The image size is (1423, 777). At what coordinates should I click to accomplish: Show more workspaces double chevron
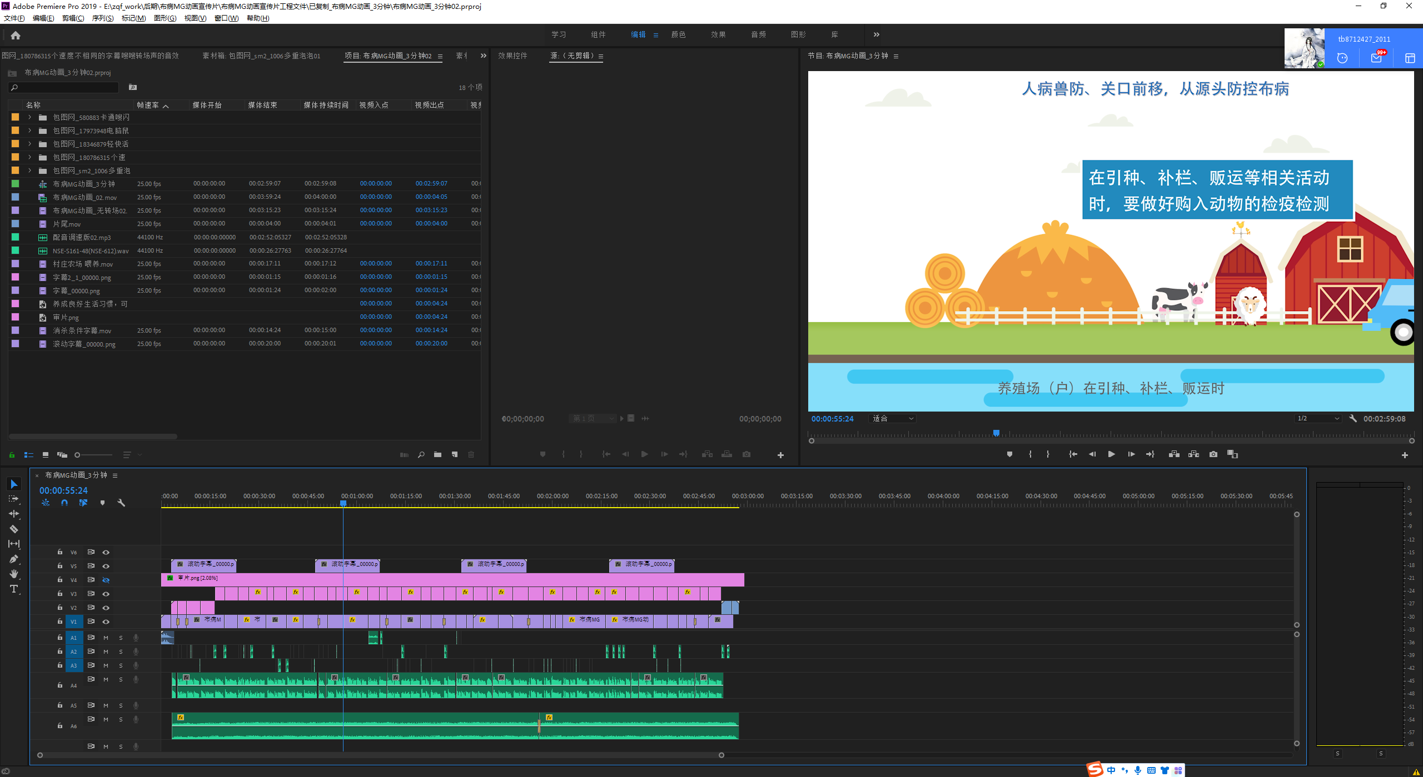pos(877,34)
